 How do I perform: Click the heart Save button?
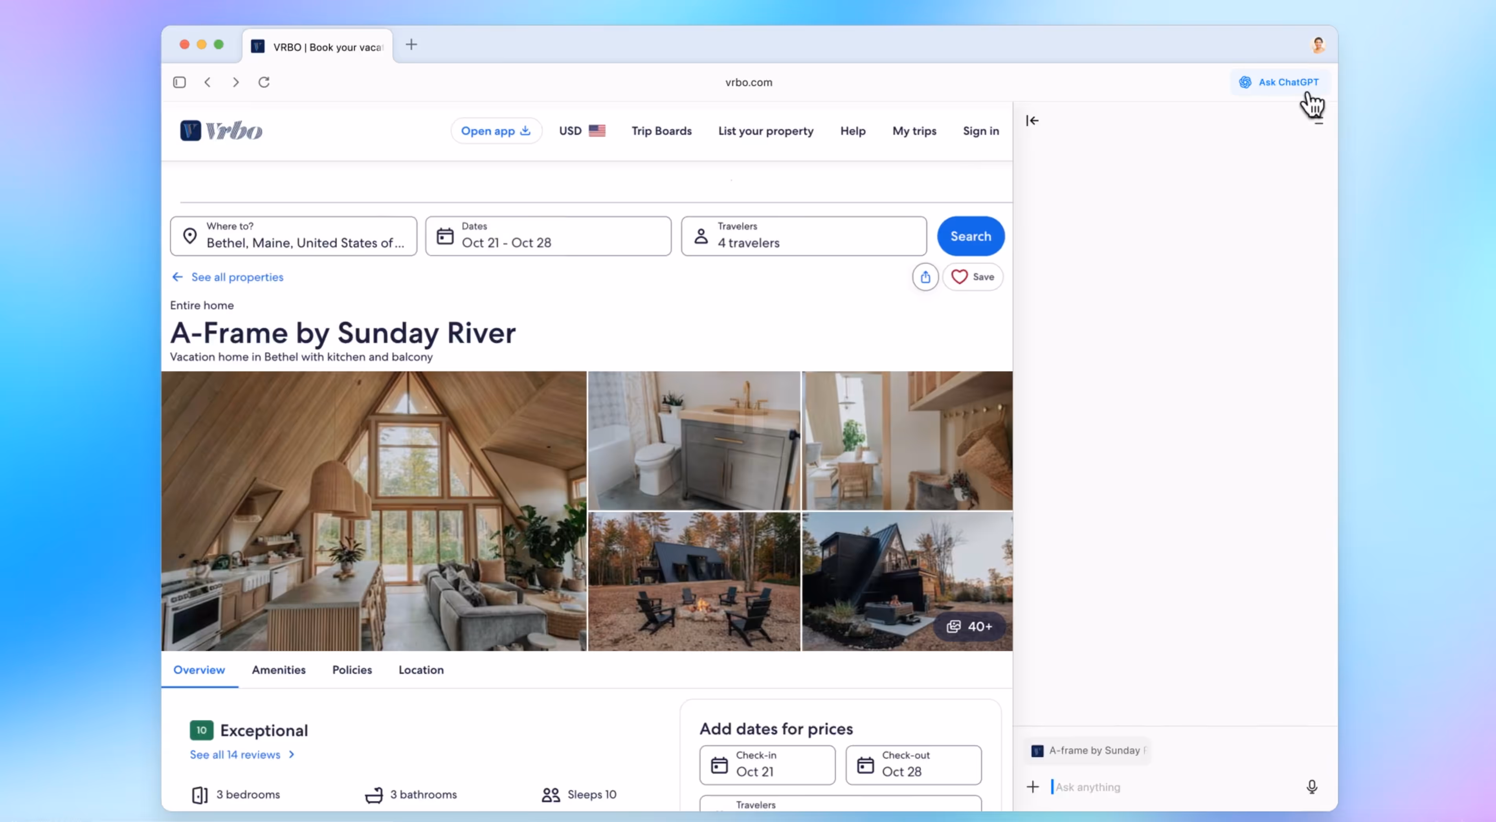pos(973,277)
